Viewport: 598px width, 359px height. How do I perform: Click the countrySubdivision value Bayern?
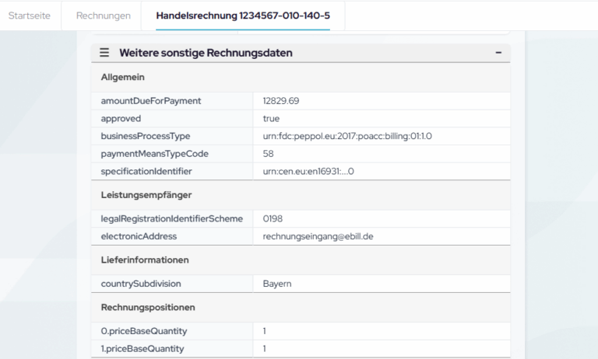(x=277, y=284)
